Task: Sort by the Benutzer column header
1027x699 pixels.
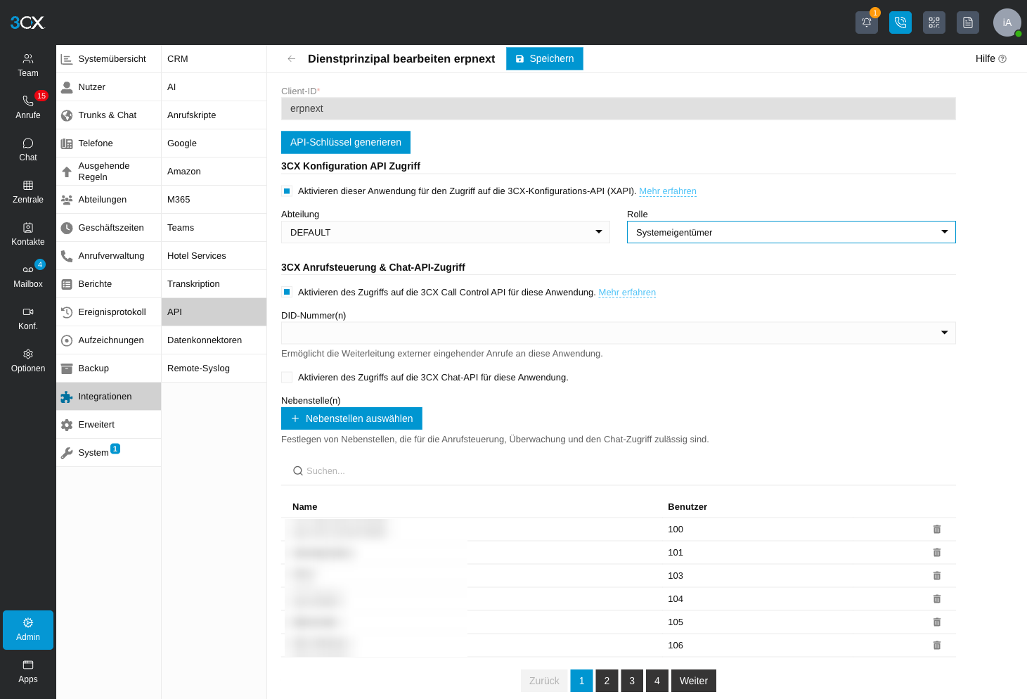Action: [687, 507]
